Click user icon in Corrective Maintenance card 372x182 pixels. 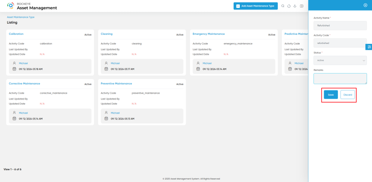(x=14, y=113)
